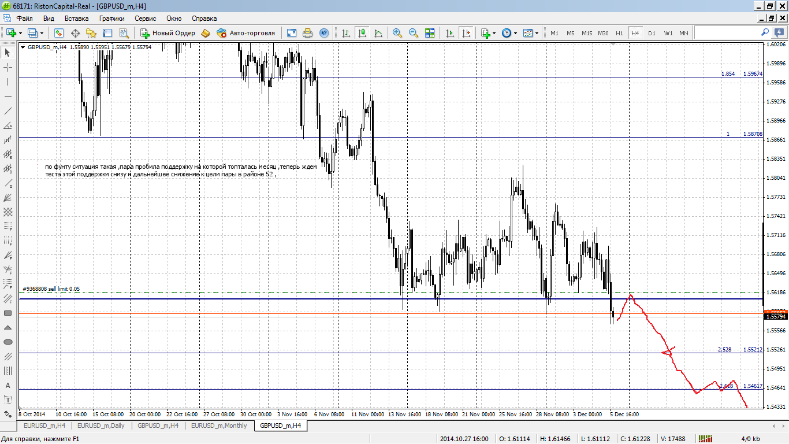Zoom out on the chart
This screenshot has width=789, height=444.
click(x=414, y=33)
